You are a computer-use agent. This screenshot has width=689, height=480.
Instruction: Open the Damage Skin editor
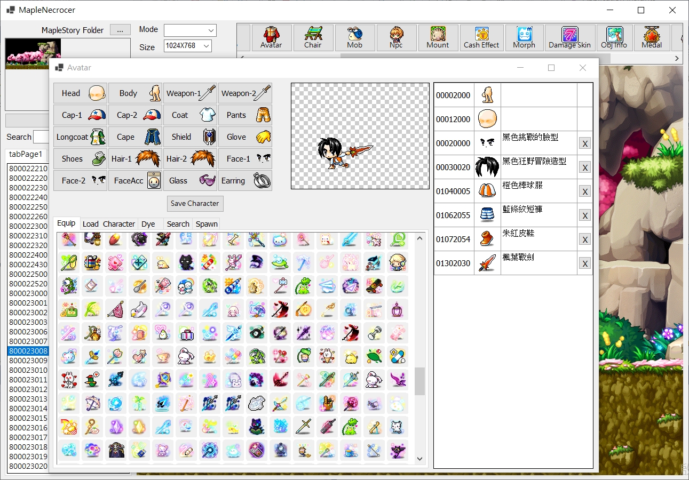coord(569,37)
